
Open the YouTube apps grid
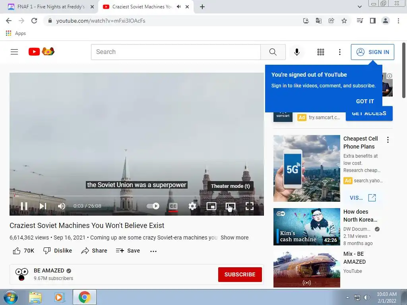coord(321,52)
